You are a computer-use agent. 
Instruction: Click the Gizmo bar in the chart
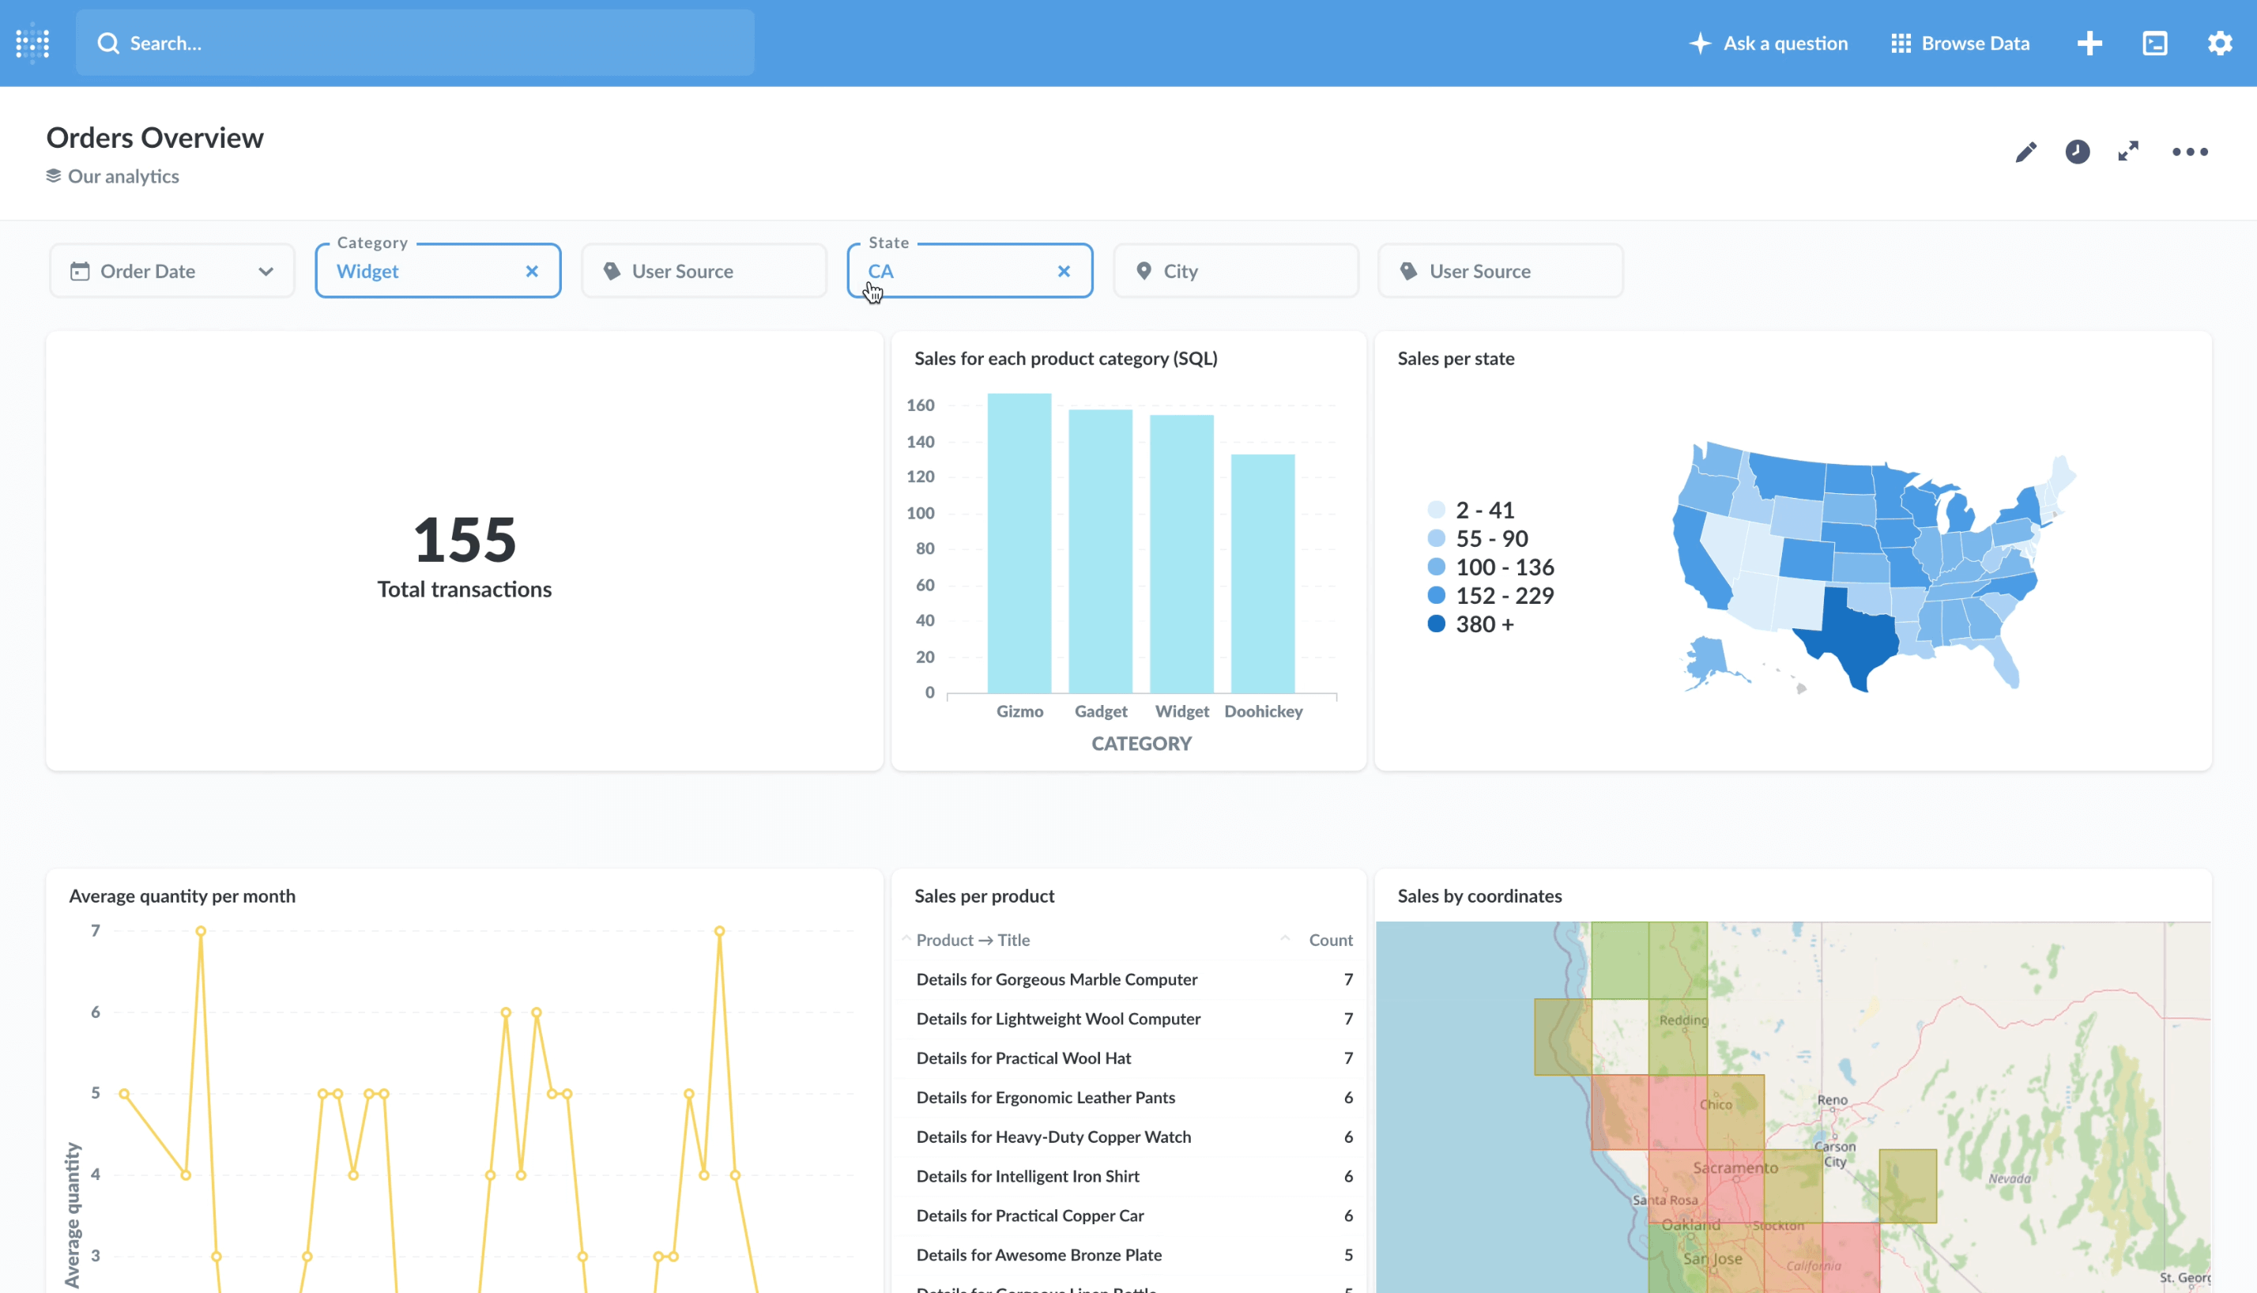[1019, 543]
